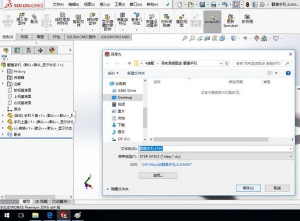Screen dimensions: 300x221
Task: Open Windows Start button on taskbar
Action: tap(7, 215)
